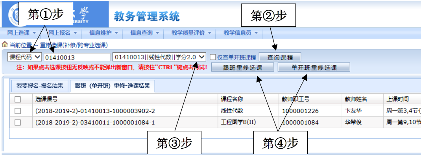The width and height of the screenshot is (421, 155).
Task: Check the select-all box in table header
Action: pyautogui.click(x=18, y=100)
